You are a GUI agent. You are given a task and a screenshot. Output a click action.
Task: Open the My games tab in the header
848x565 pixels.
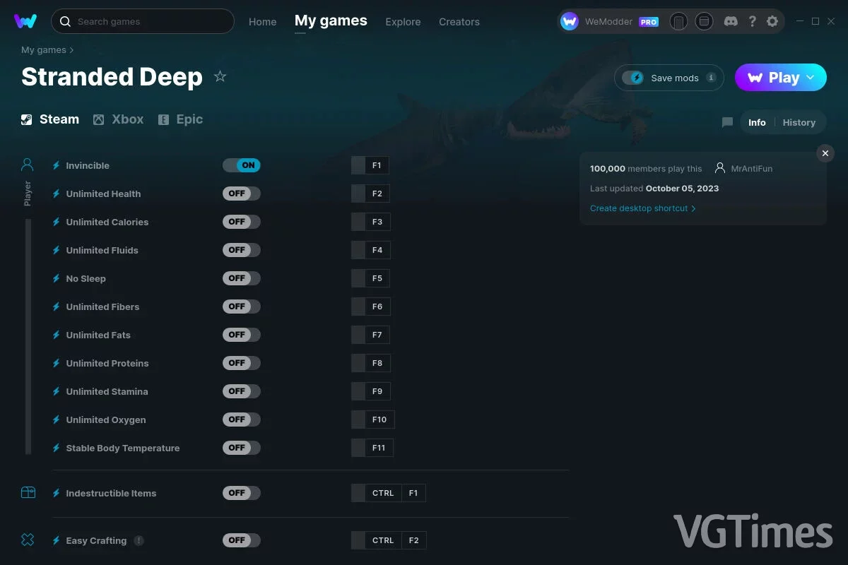pos(331,21)
